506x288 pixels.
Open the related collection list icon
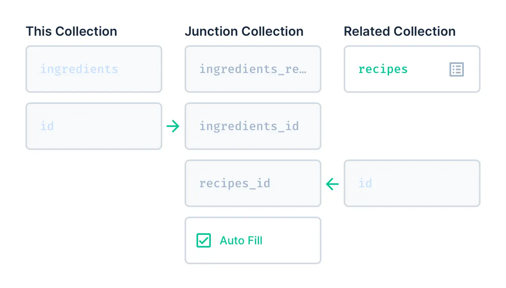(456, 69)
